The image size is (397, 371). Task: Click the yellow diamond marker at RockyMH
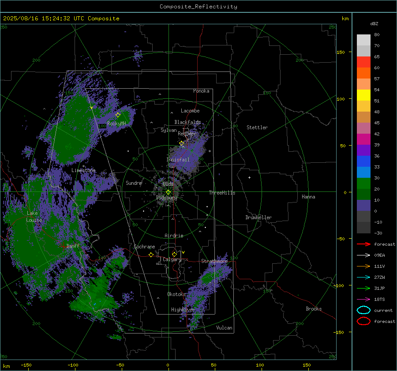[118, 115]
